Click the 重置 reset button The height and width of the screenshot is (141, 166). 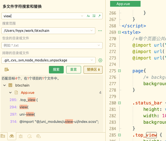click(73, 70)
